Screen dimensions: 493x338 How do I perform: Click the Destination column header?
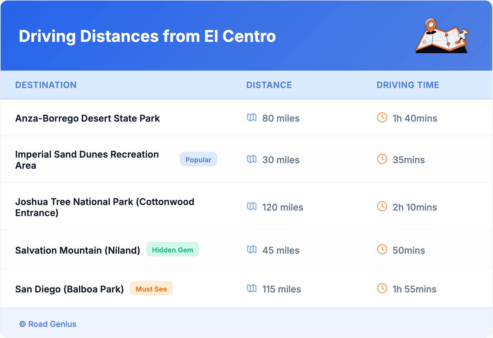(46, 85)
